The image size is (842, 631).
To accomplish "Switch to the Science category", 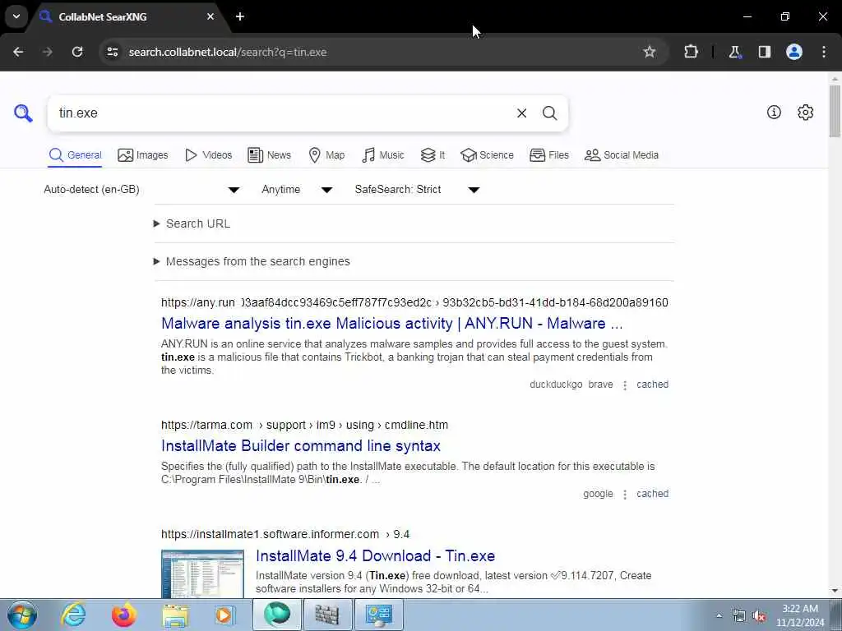I will coord(487,155).
